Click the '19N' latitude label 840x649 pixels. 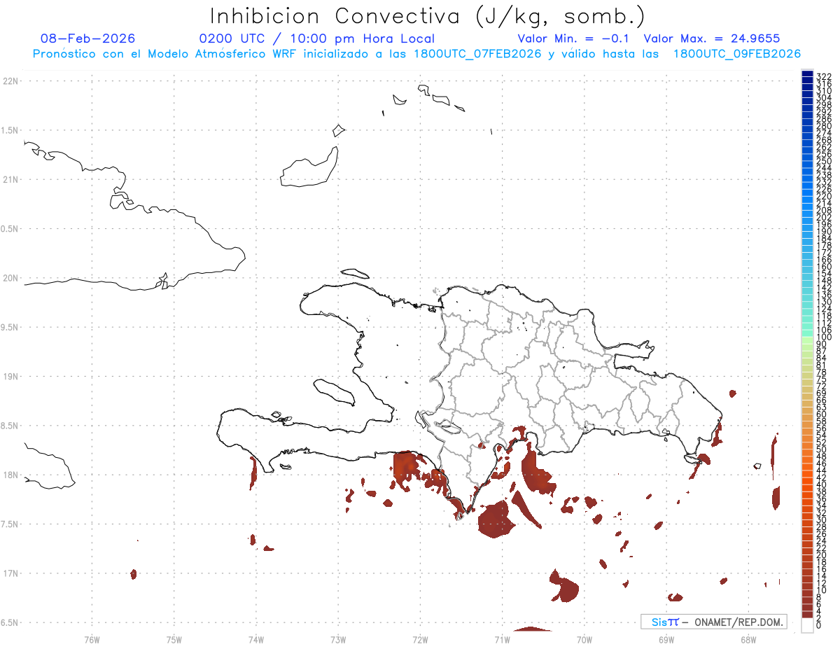(10, 377)
